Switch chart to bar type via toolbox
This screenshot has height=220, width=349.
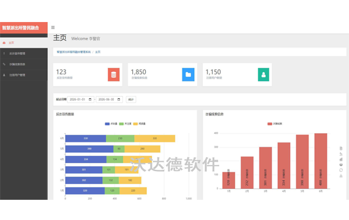tap(341, 159)
